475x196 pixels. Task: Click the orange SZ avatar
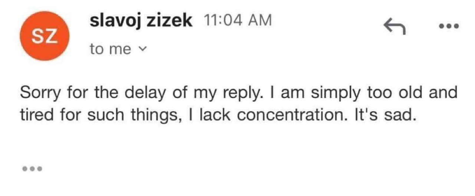[43, 35]
